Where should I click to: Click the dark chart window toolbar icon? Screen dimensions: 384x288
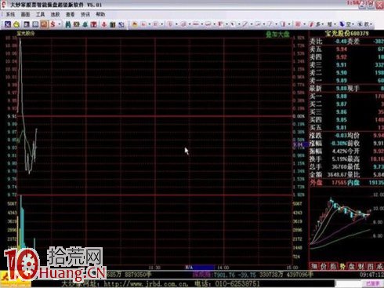coord(27,24)
